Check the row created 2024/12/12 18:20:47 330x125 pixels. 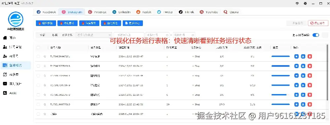click(x=38, y=57)
